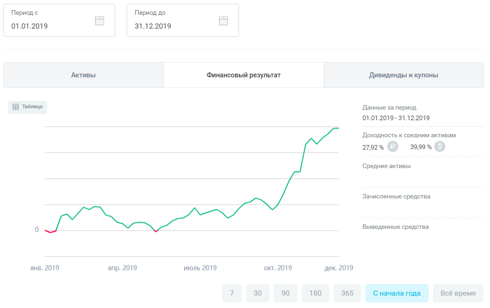Switch to the Активы tab

pyautogui.click(x=83, y=75)
